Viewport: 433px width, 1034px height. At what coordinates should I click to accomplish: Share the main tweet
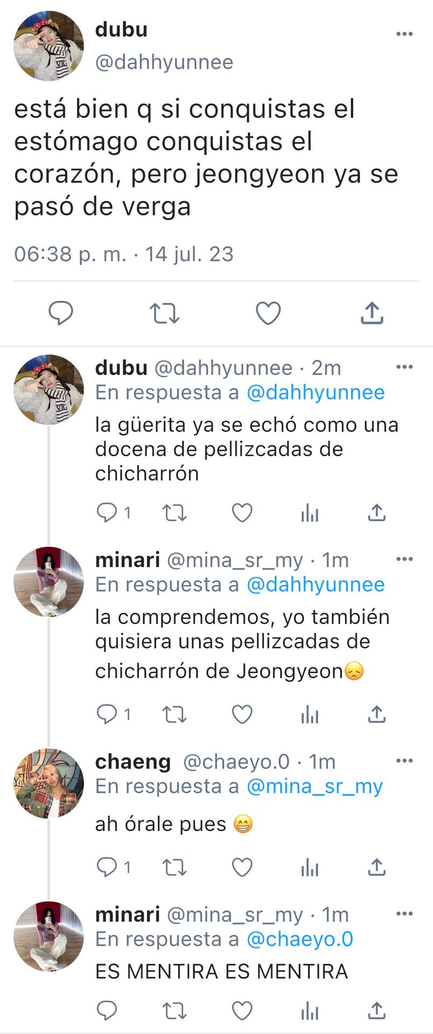tap(372, 313)
